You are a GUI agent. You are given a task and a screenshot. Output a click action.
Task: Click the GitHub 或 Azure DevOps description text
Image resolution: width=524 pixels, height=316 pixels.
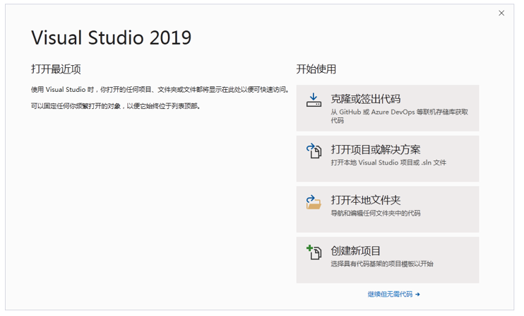coord(399,116)
